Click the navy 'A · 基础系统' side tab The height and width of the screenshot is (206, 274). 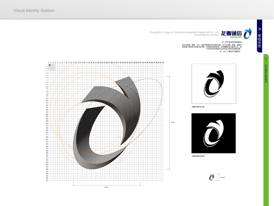260,36
